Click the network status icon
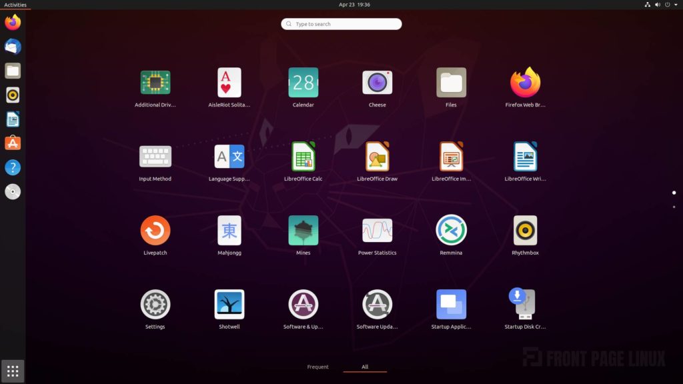 (647, 5)
